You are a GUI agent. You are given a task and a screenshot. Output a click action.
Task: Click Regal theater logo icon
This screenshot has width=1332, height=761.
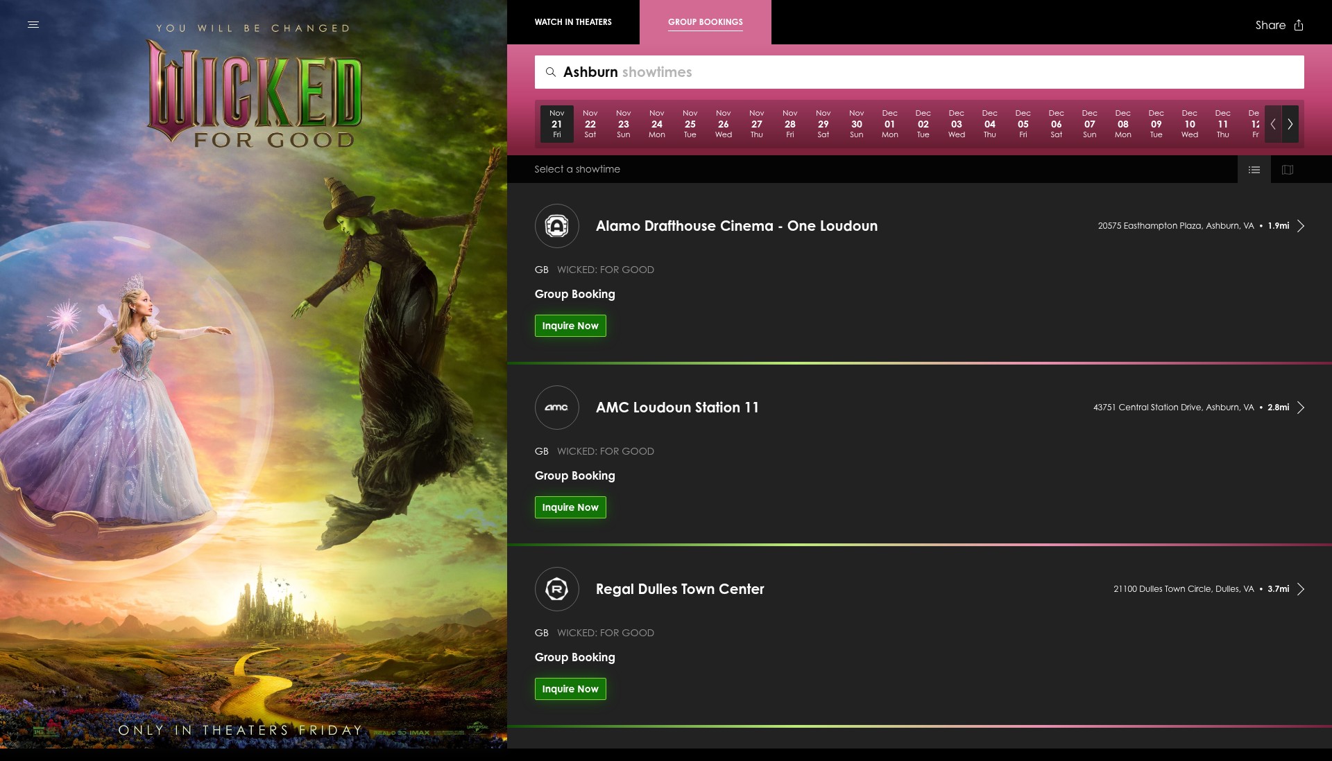click(557, 589)
